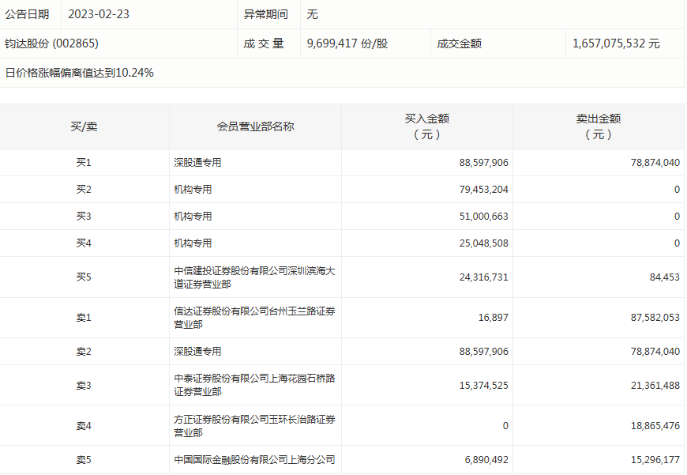Viewport: 687px width, 475px height.
Task: Select the 1,657,075,532 元 turnover amount
Action: point(616,43)
